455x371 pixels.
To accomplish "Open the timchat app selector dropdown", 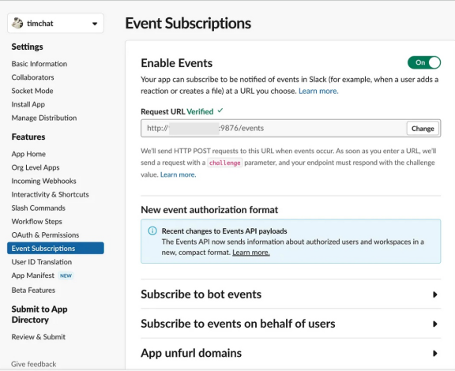I will (x=55, y=23).
